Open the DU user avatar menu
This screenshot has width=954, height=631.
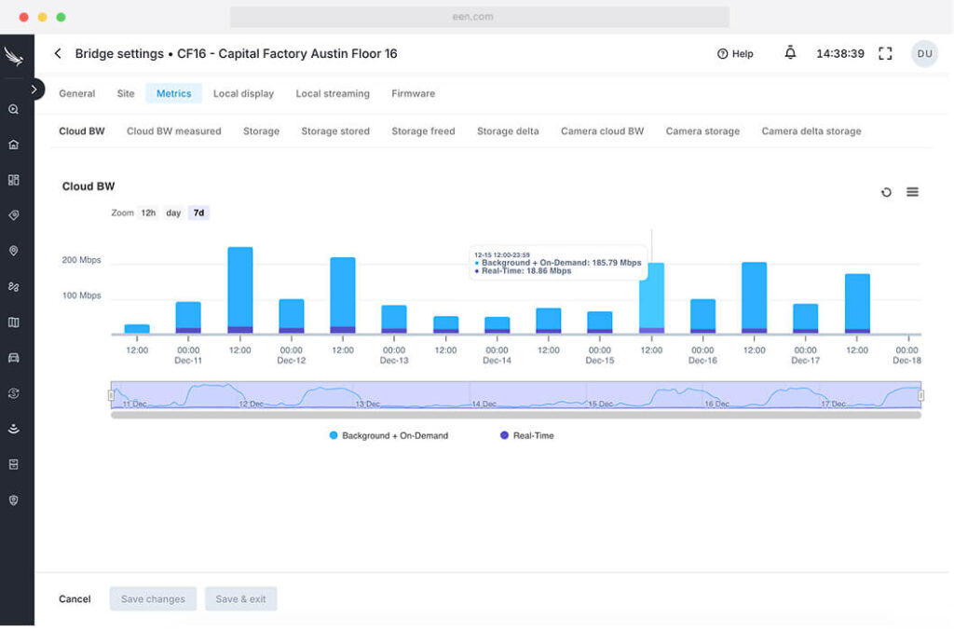click(924, 54)
